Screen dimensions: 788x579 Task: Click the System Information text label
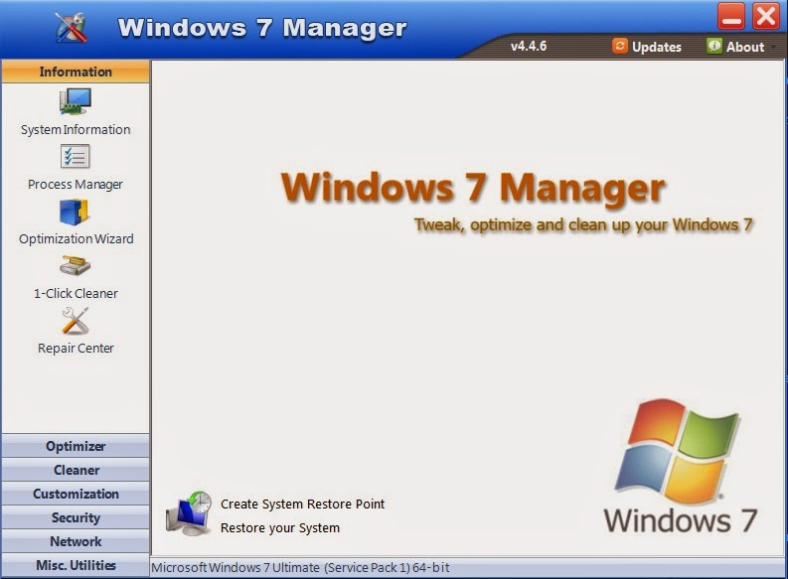(76, 129)
